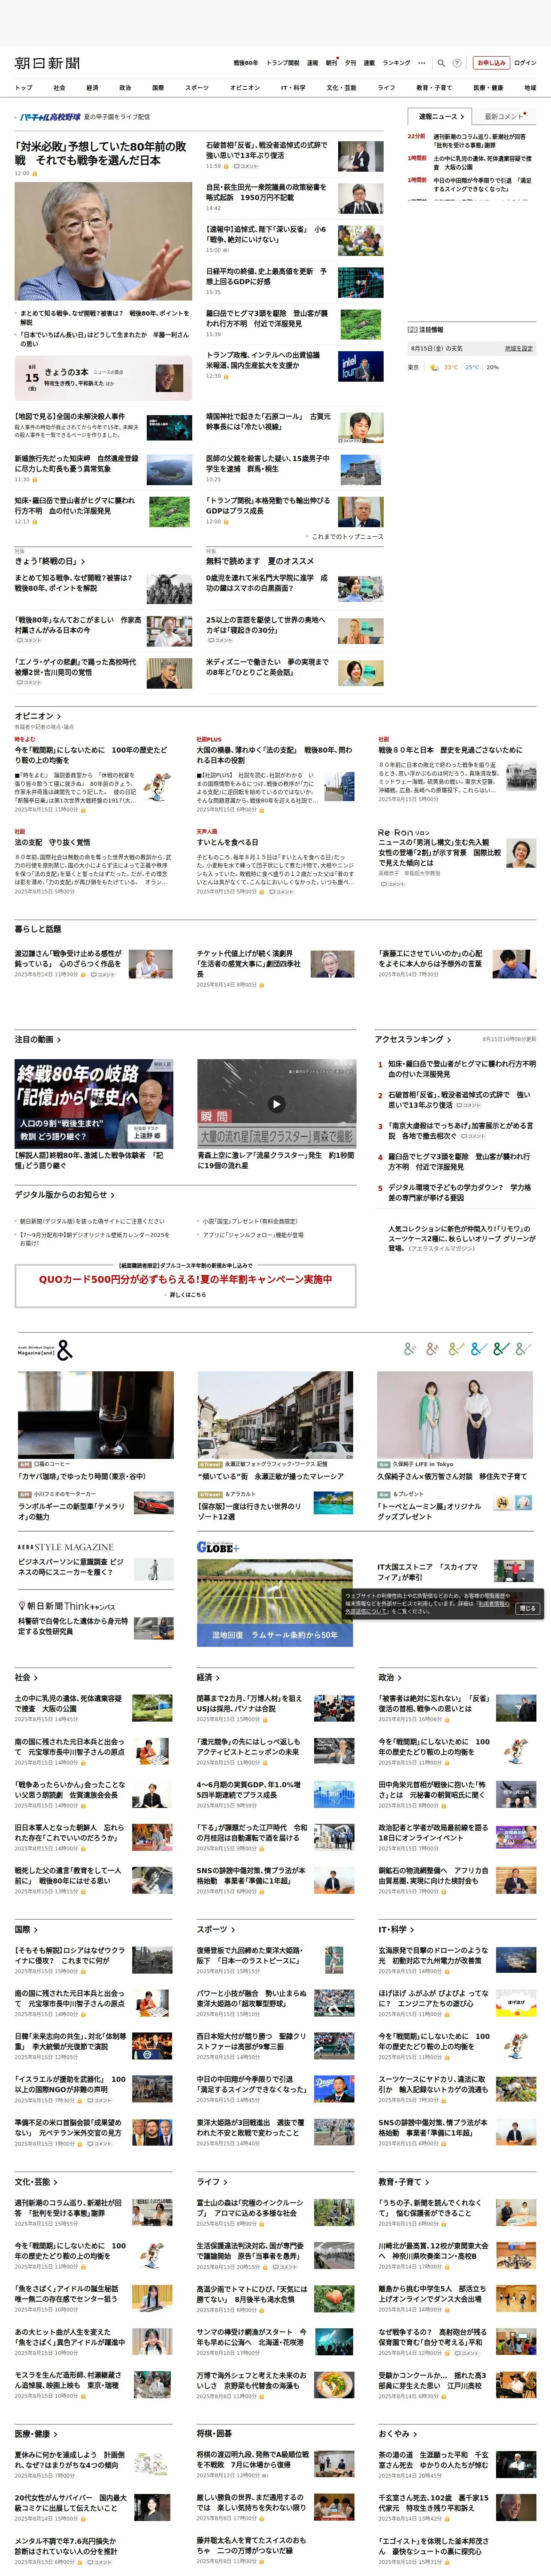Open the 経済 navigation item
The image size is (551, 2576).
[92, 88]
